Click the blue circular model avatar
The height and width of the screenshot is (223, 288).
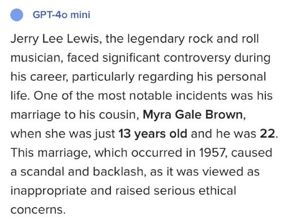(16, 15)
